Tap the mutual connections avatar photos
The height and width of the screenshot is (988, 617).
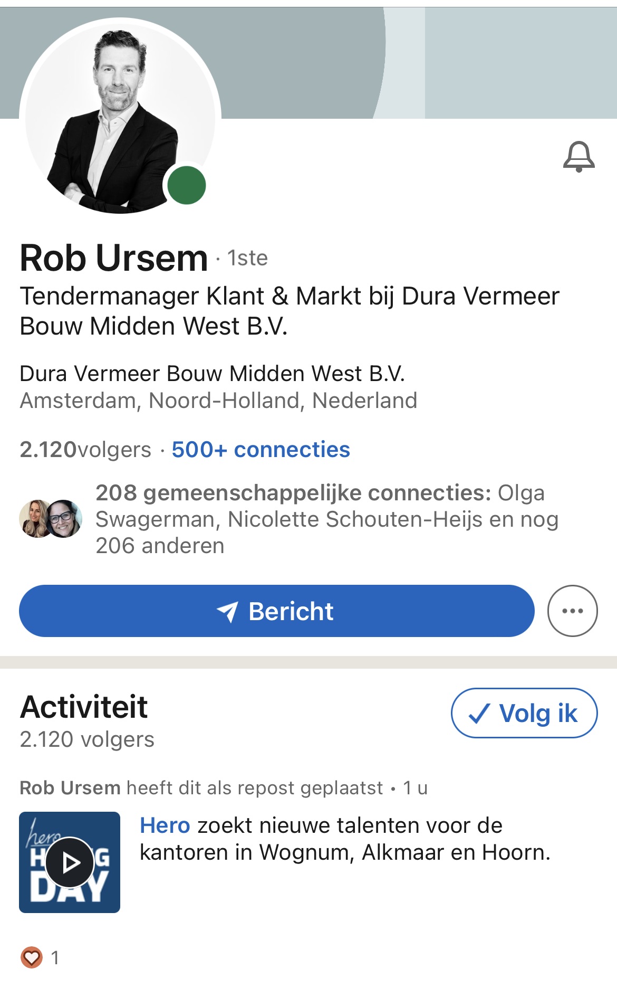point(51,519)
